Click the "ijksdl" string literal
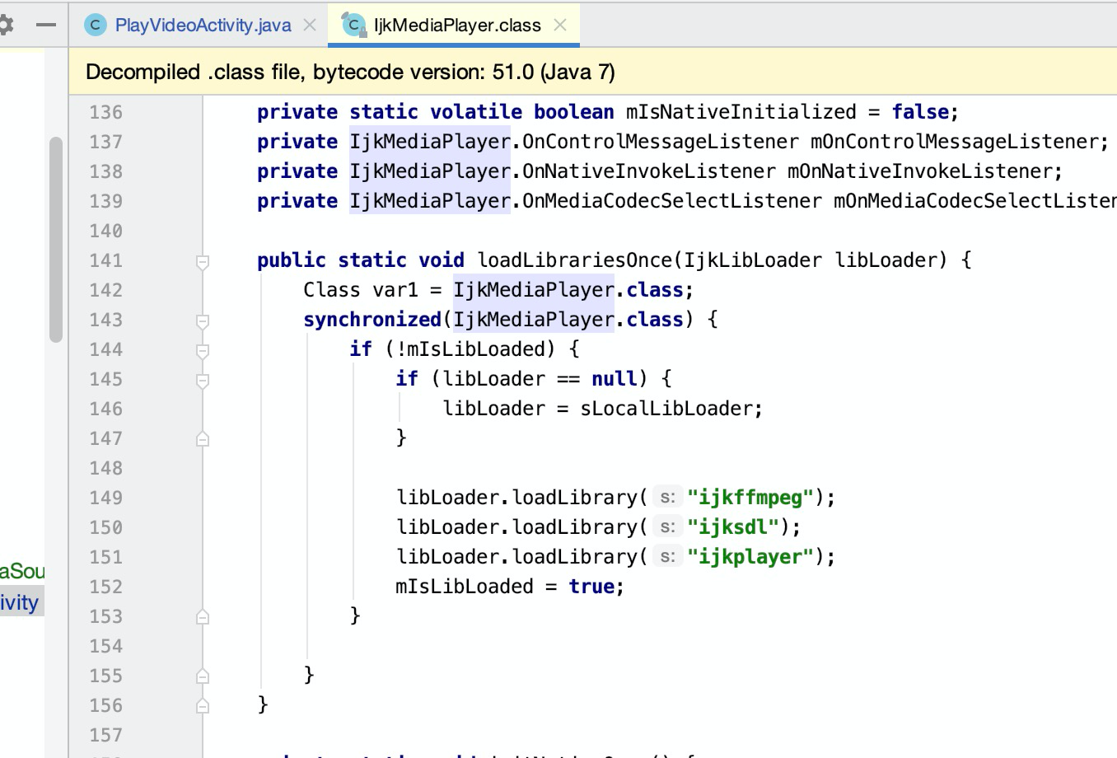This screenshot has width=1117, height=758. point(733,527)
